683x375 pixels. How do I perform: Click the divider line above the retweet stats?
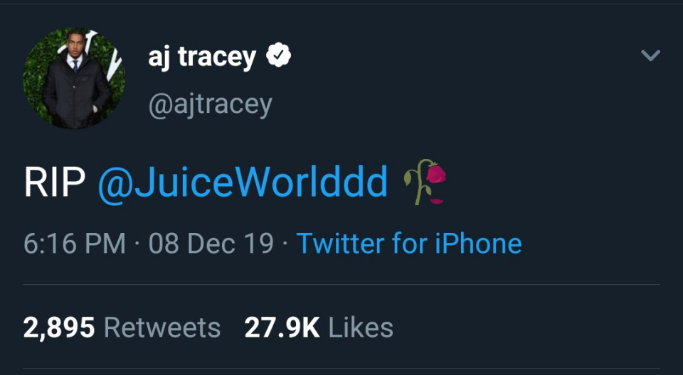tap(341, 285)
